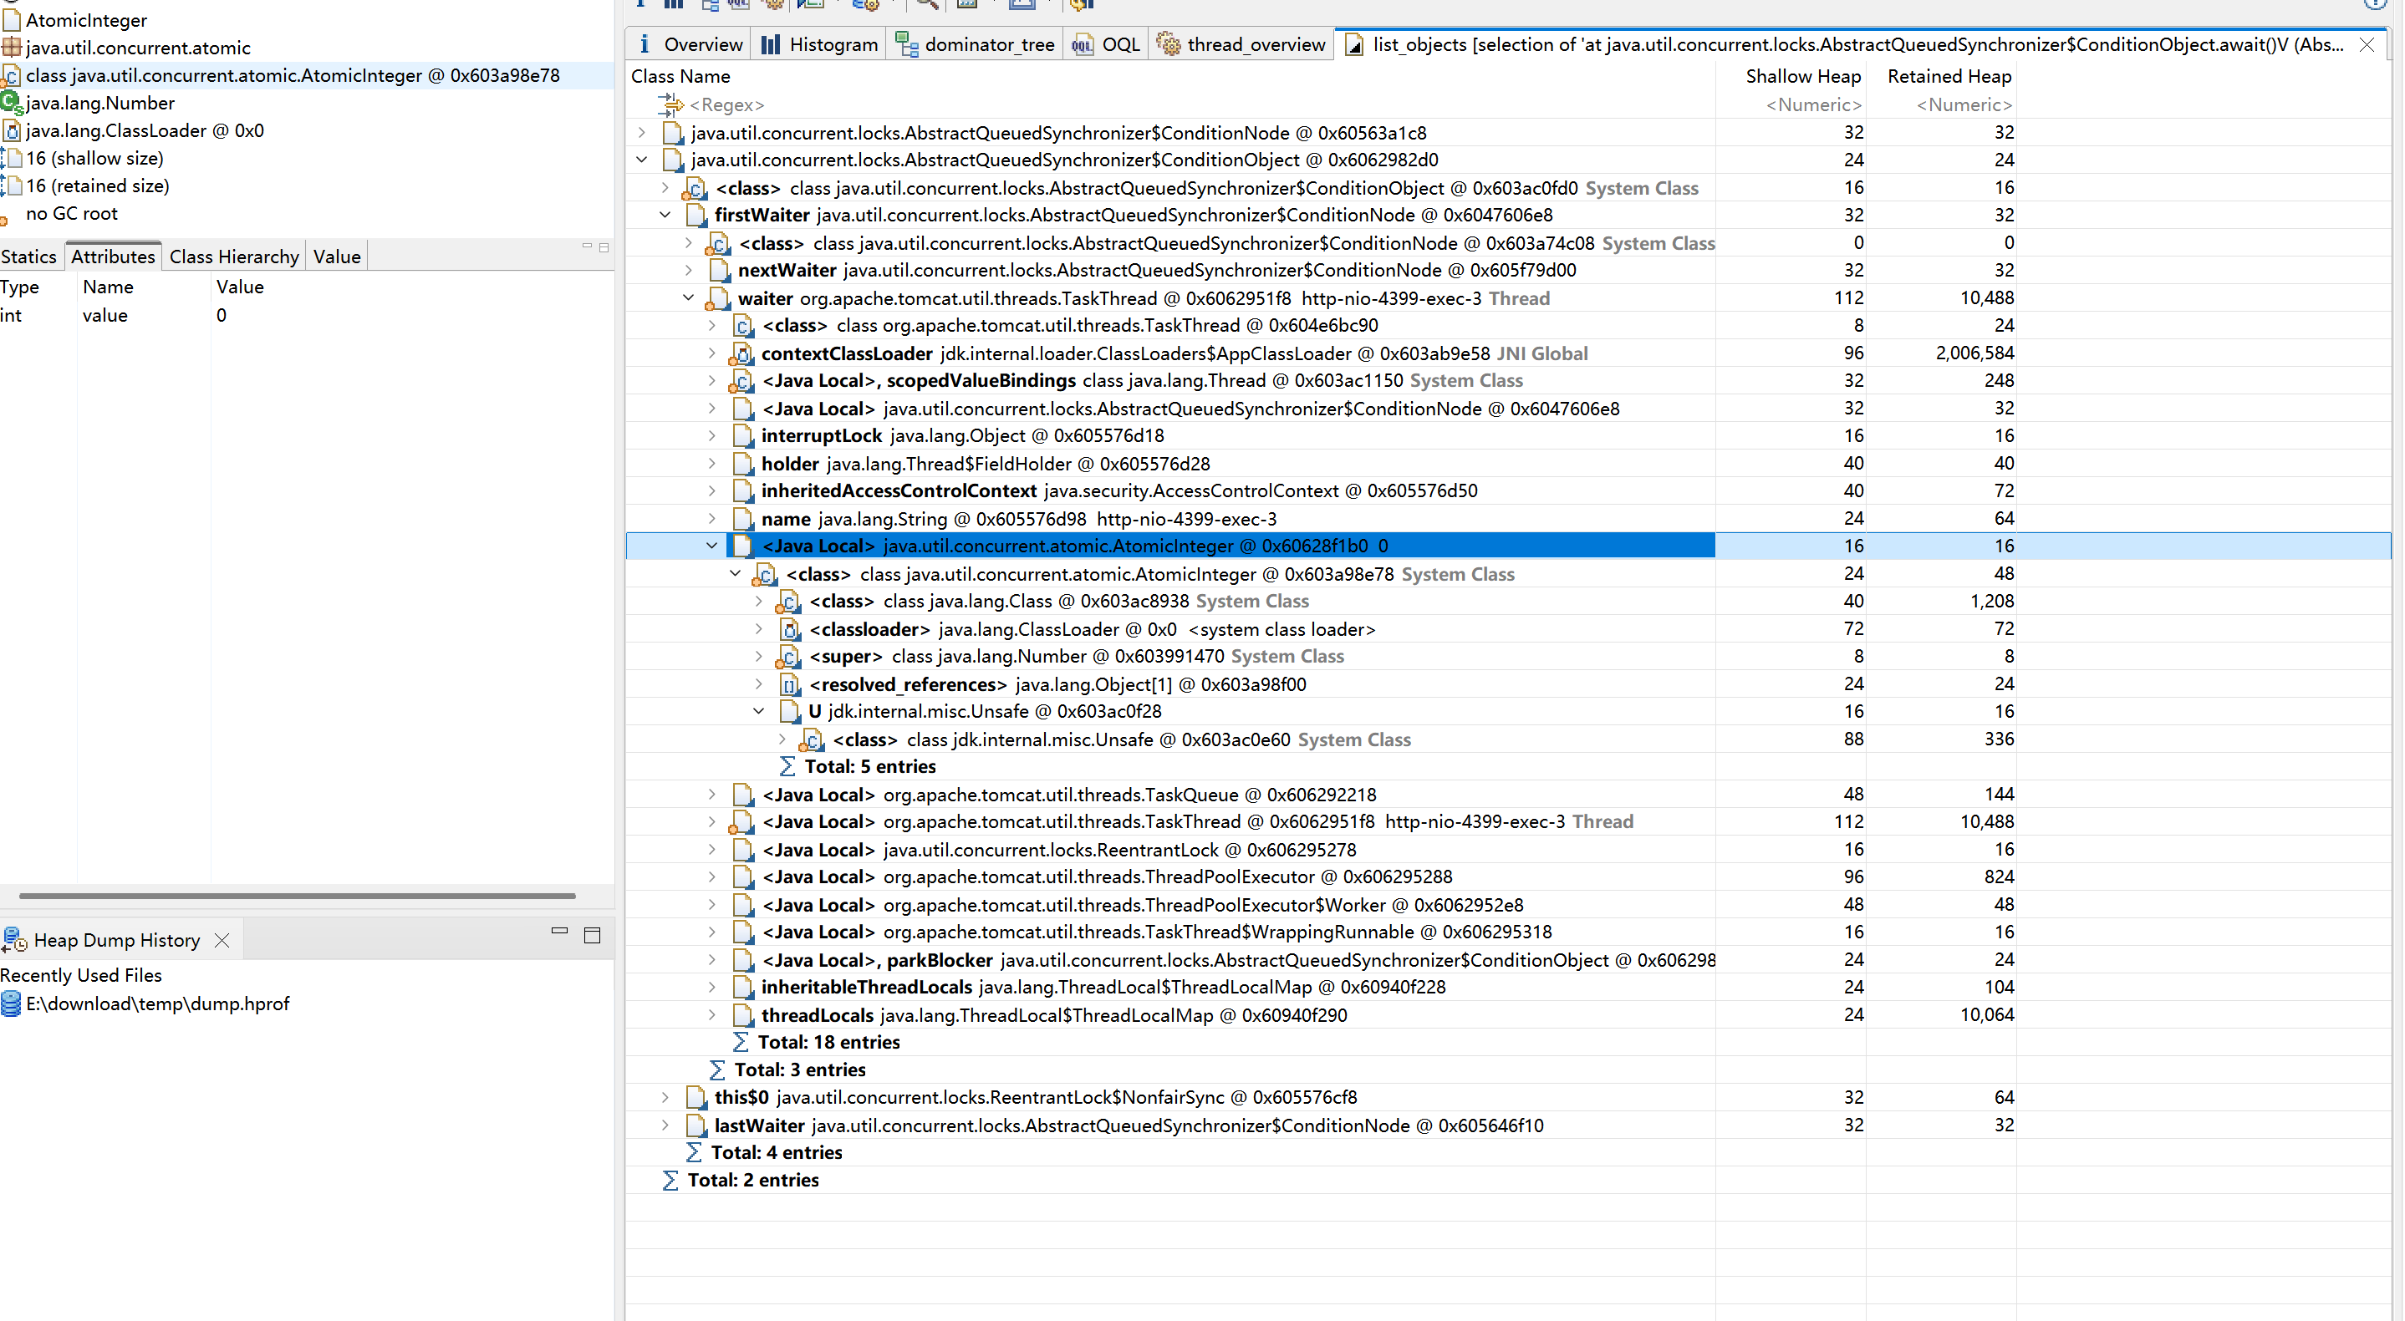Collapse the firstWaiter ConditionNode node

[x=665, y=215]
